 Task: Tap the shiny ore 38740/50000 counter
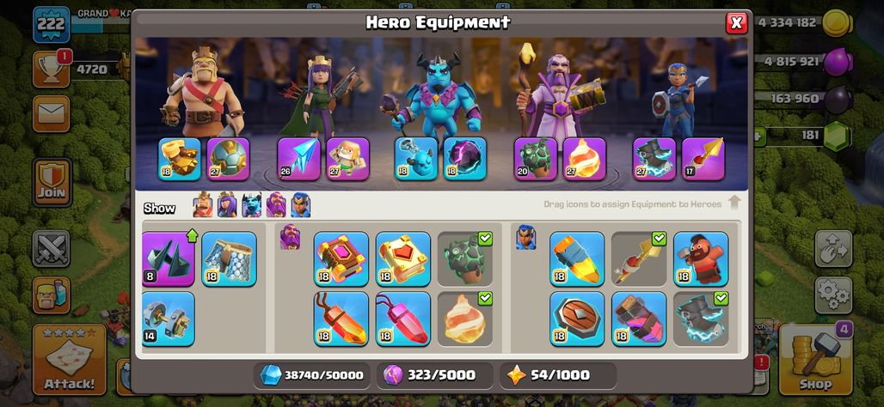(312, 375)
